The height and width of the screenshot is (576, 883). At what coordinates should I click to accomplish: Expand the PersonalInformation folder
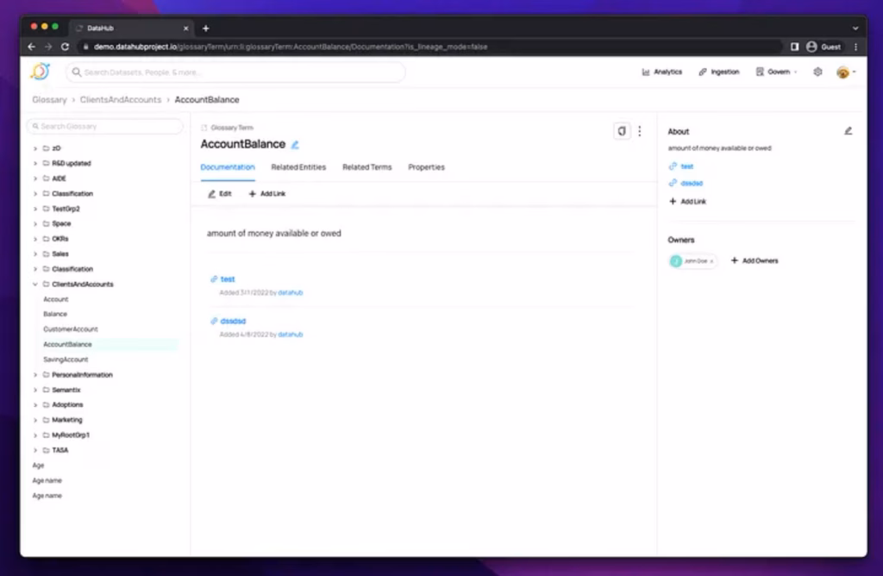[x=35, y=375]
